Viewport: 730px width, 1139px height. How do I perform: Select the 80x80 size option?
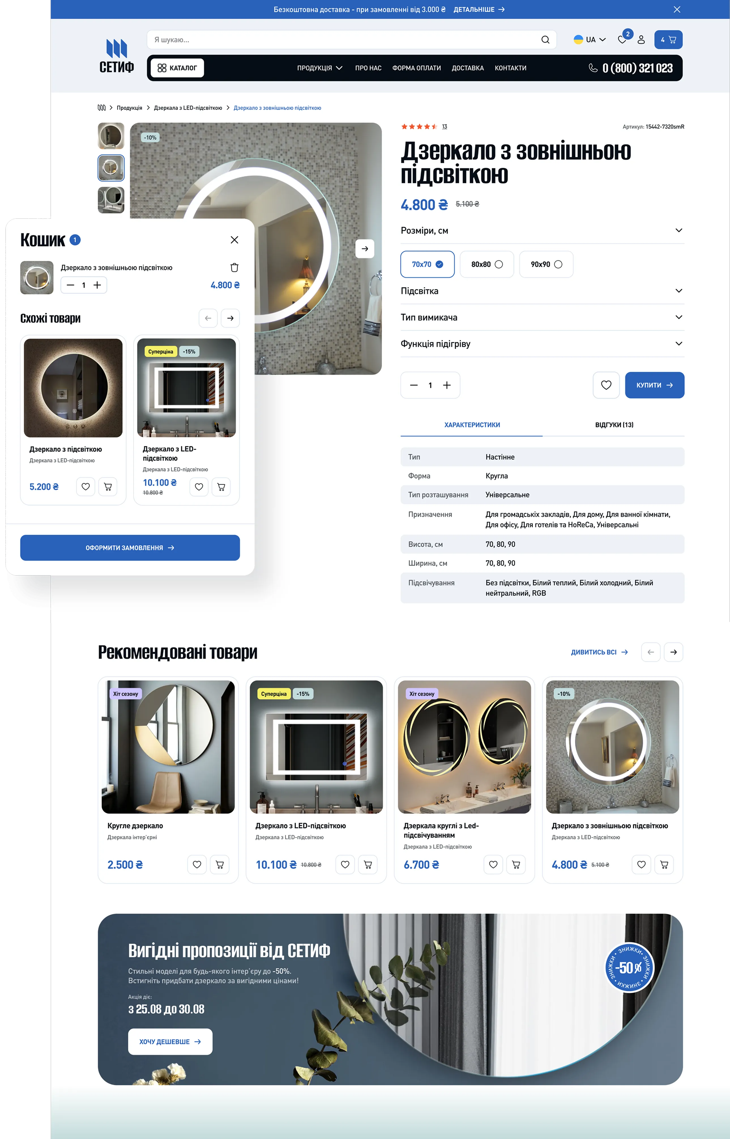(x=487, y=264)
